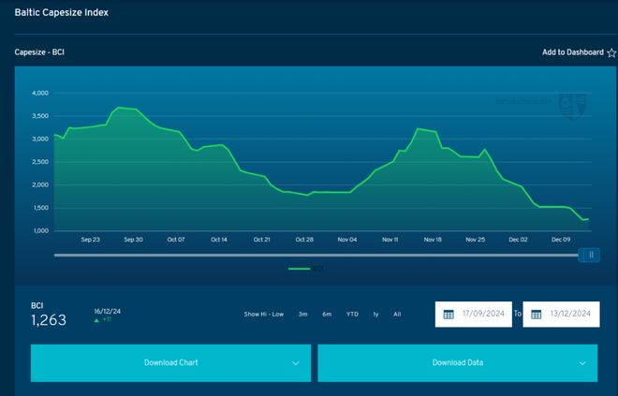The width and height of the screenshot is (618, 396).
Task: Click the 17/09/2024 start date field
Action: pos(474,314)
